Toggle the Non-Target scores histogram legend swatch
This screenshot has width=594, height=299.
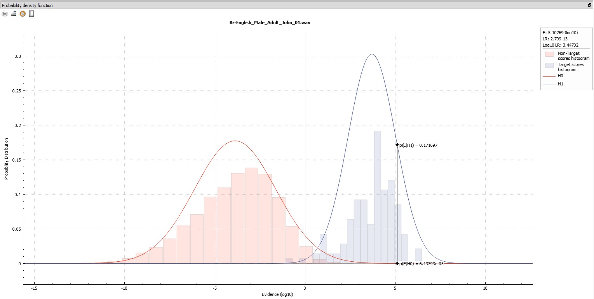point(549,54)
